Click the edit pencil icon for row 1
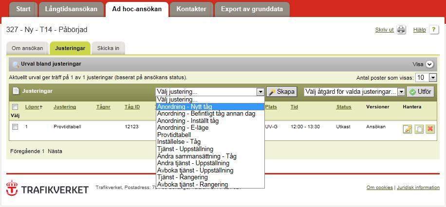446x207 pixels. click(408, 129)
